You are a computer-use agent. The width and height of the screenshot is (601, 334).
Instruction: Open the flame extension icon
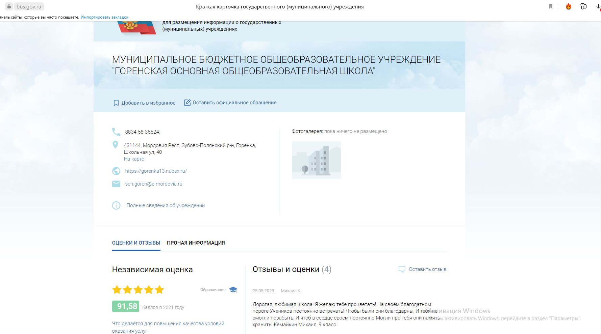[x=569, y=6]
